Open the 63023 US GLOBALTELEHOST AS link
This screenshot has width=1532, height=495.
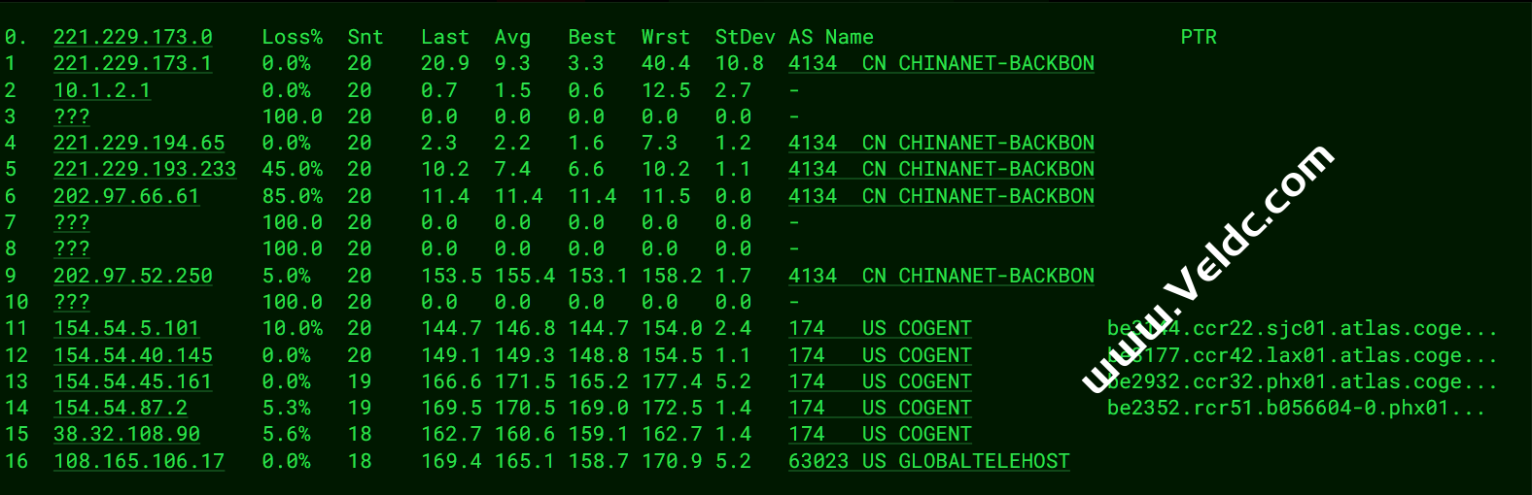click(x=928, y=461)
